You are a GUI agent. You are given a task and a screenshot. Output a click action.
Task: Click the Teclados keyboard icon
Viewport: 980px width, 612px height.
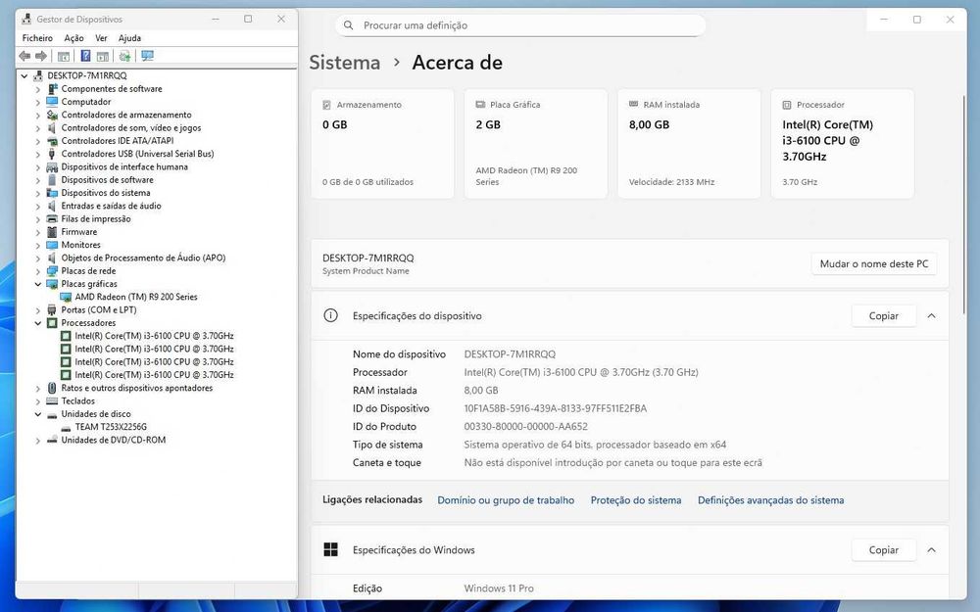[53, 400]
